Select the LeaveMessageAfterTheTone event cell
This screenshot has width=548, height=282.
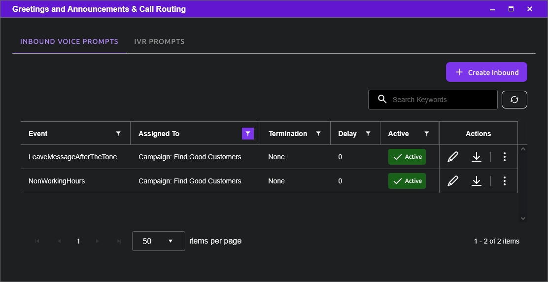tap(73, 157)
